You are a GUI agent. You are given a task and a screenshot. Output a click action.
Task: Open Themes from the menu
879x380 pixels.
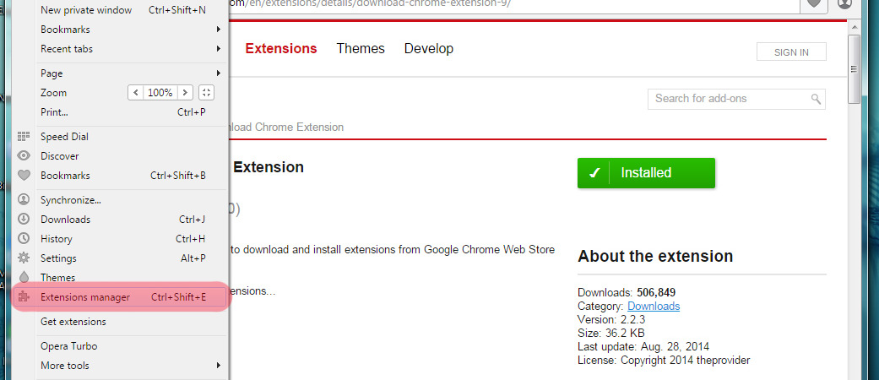click(57, 278)
